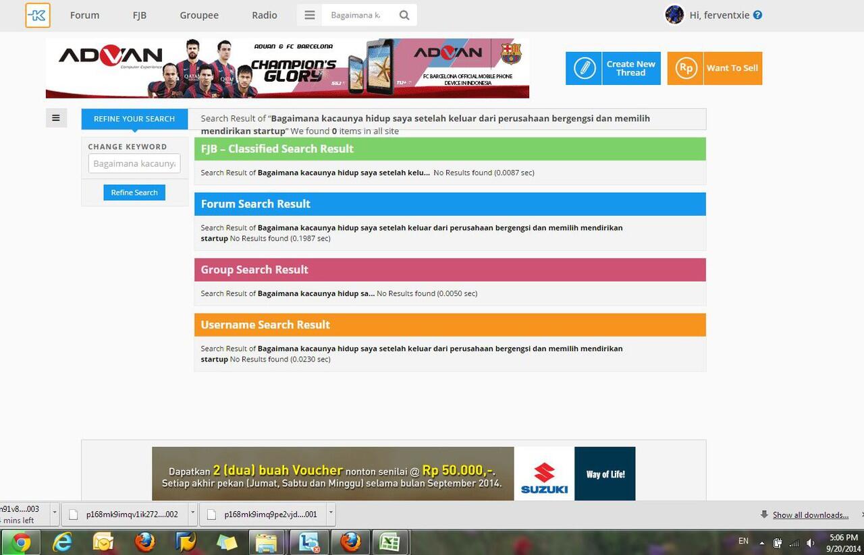Click the power plug tray icon
Viewport: 864px width, 555px height.
(778, 543)
